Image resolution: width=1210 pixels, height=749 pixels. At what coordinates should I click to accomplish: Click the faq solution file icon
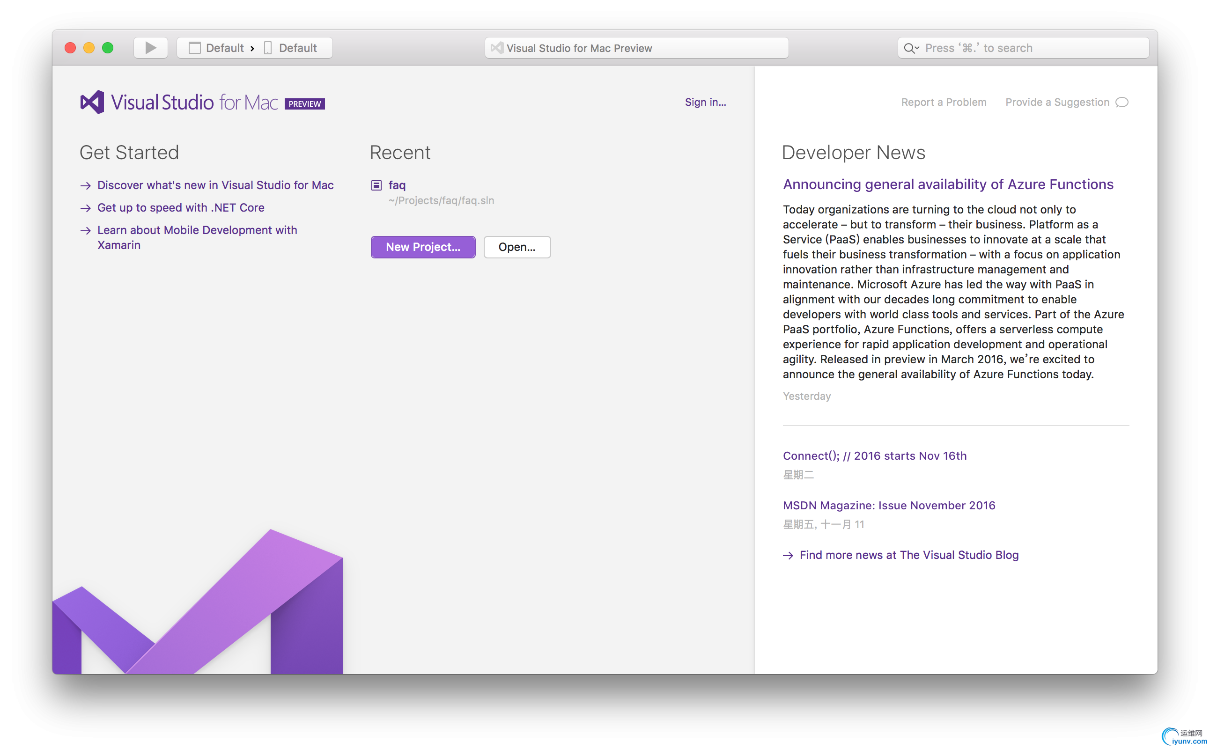pos(376,185)
